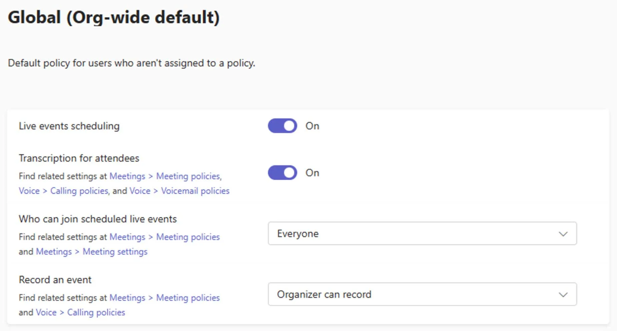Viewport: 617px width, 331px height.
Task: Follow Meetings link before Meeting settings
Action: (x=54, y=252)
